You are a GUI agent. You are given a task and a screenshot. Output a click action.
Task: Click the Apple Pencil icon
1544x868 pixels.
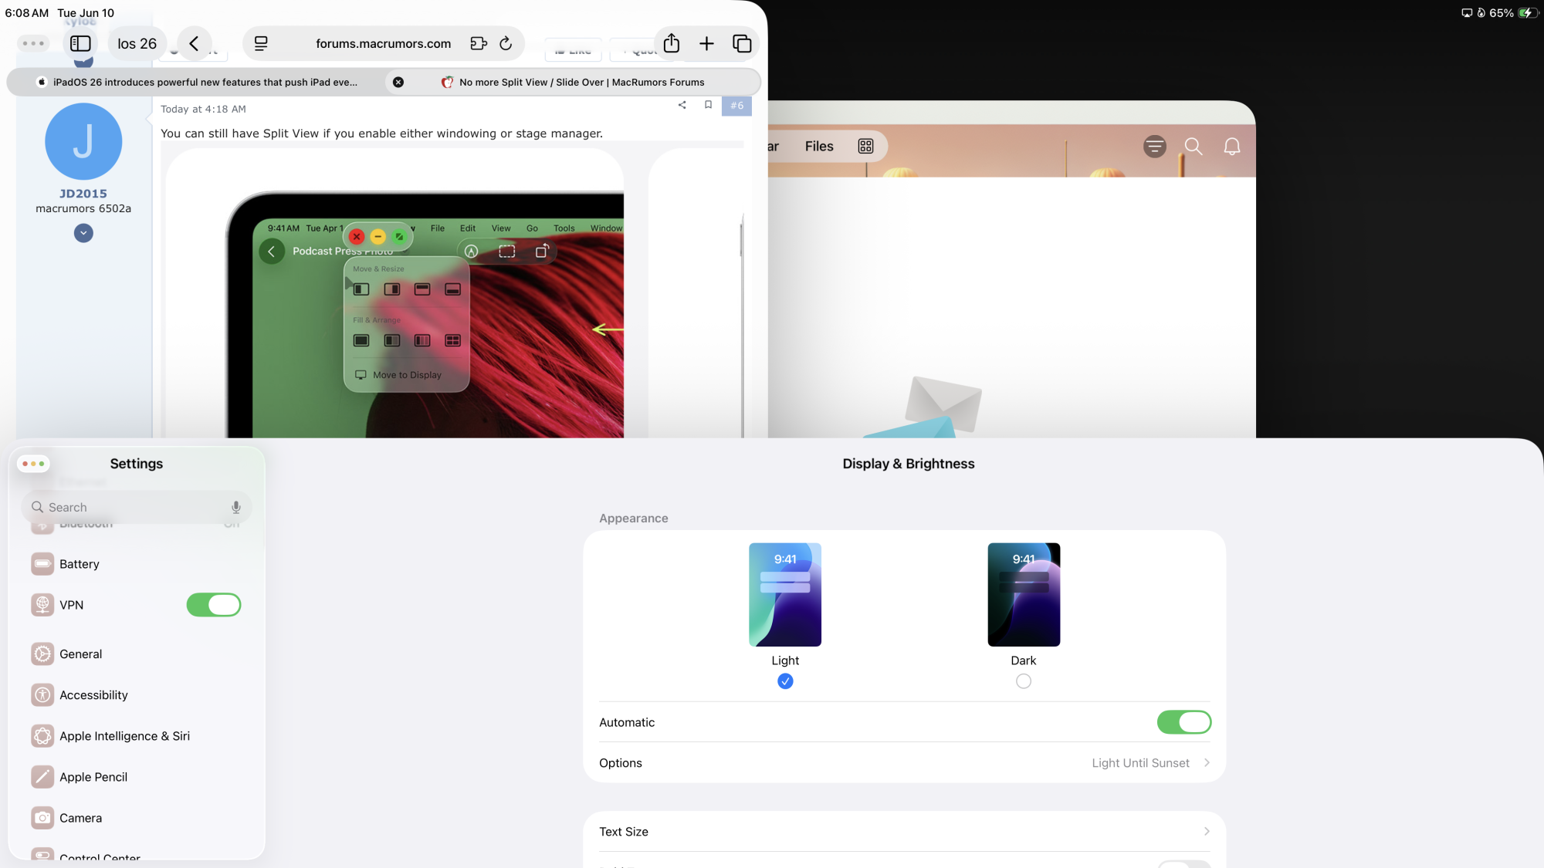click(x=42, y=777)
